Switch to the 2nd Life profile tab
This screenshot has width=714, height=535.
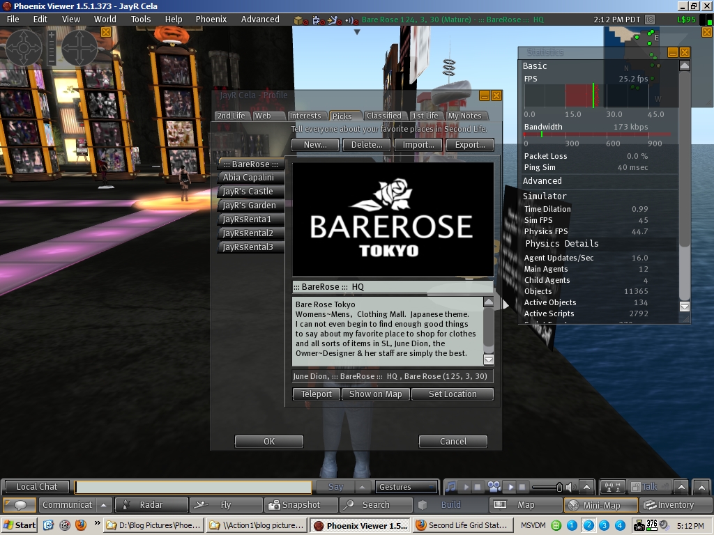point(231,116)
